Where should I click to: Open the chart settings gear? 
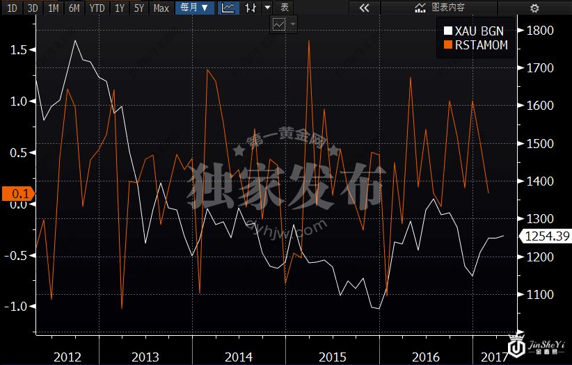534,8
